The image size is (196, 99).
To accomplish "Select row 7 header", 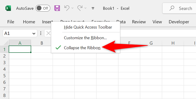I will 4,89.
